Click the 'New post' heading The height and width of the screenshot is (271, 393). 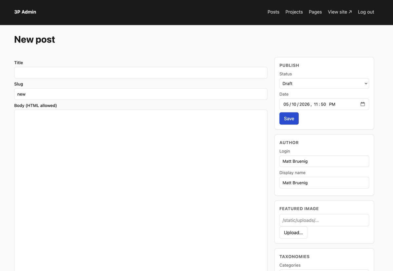(34, 39)
